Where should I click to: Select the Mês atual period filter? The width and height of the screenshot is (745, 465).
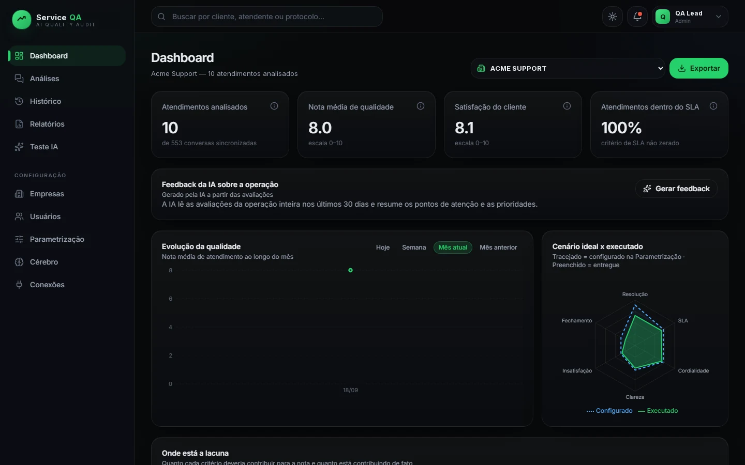pyautogui.click(x=453, y=247)
